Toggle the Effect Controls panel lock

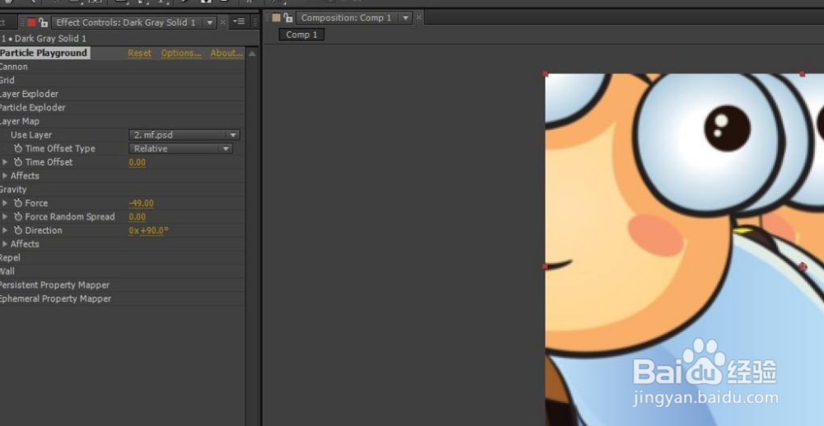(x=43, y=22)
